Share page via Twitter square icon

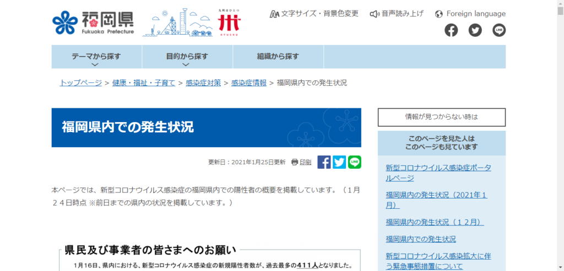339,162
